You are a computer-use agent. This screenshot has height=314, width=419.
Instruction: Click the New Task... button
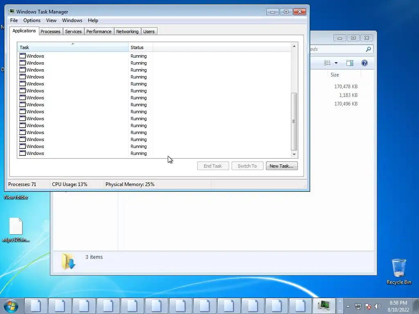pos(282,166)
